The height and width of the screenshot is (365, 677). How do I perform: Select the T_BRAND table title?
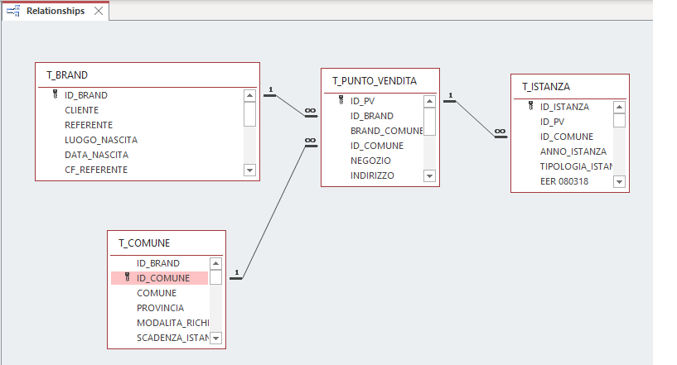pyautogui.click(x=67, y=74)
